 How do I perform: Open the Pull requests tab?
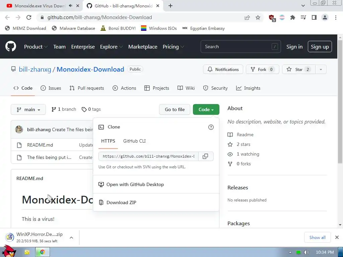(87, 88)
